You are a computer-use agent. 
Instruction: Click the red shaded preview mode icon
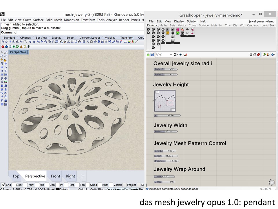tap(259, 55)
